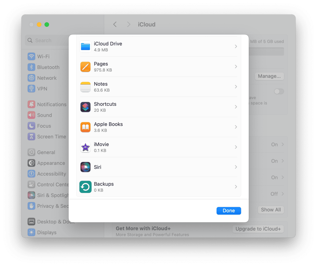Click the Backups 0 KB size text
Screen dimensions: 317x266
[99, 190]
